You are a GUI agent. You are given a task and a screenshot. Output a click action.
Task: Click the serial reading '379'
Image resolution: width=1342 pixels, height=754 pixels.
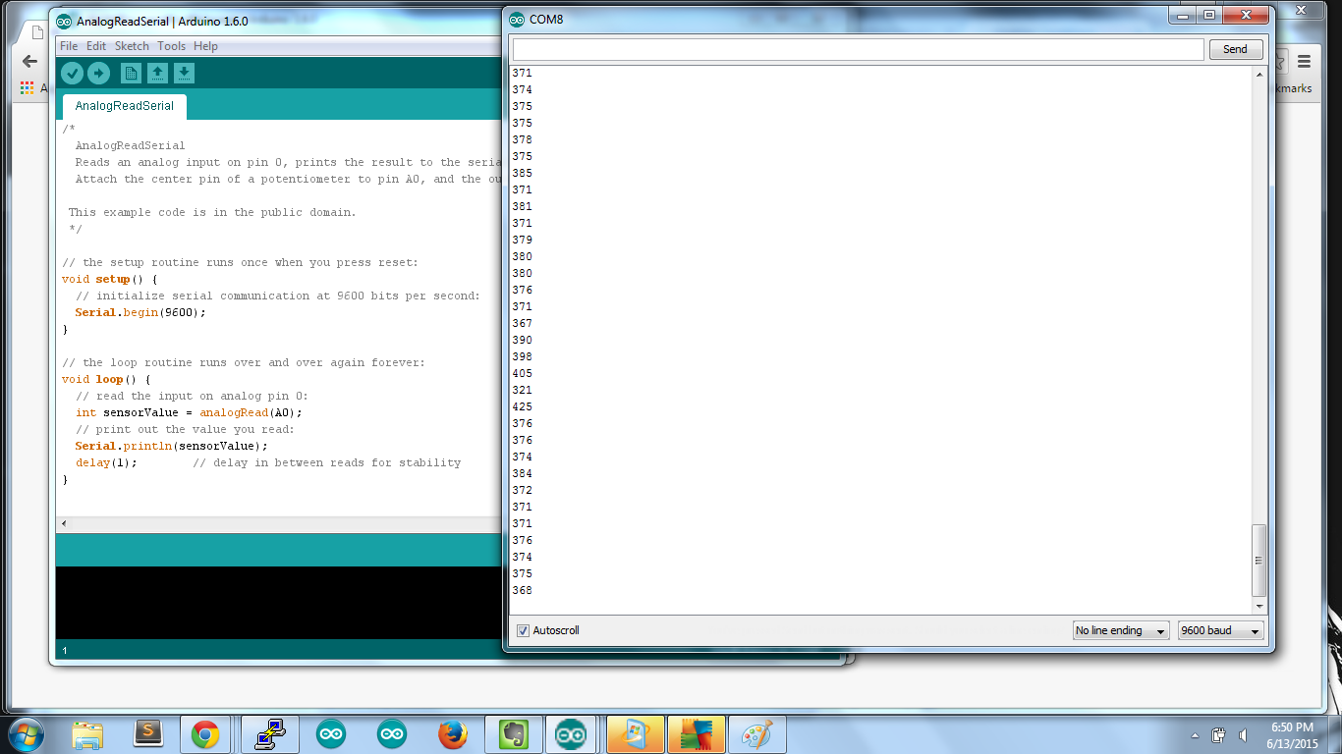coord(522,240)
